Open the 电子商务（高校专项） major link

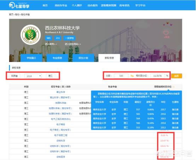60,130
